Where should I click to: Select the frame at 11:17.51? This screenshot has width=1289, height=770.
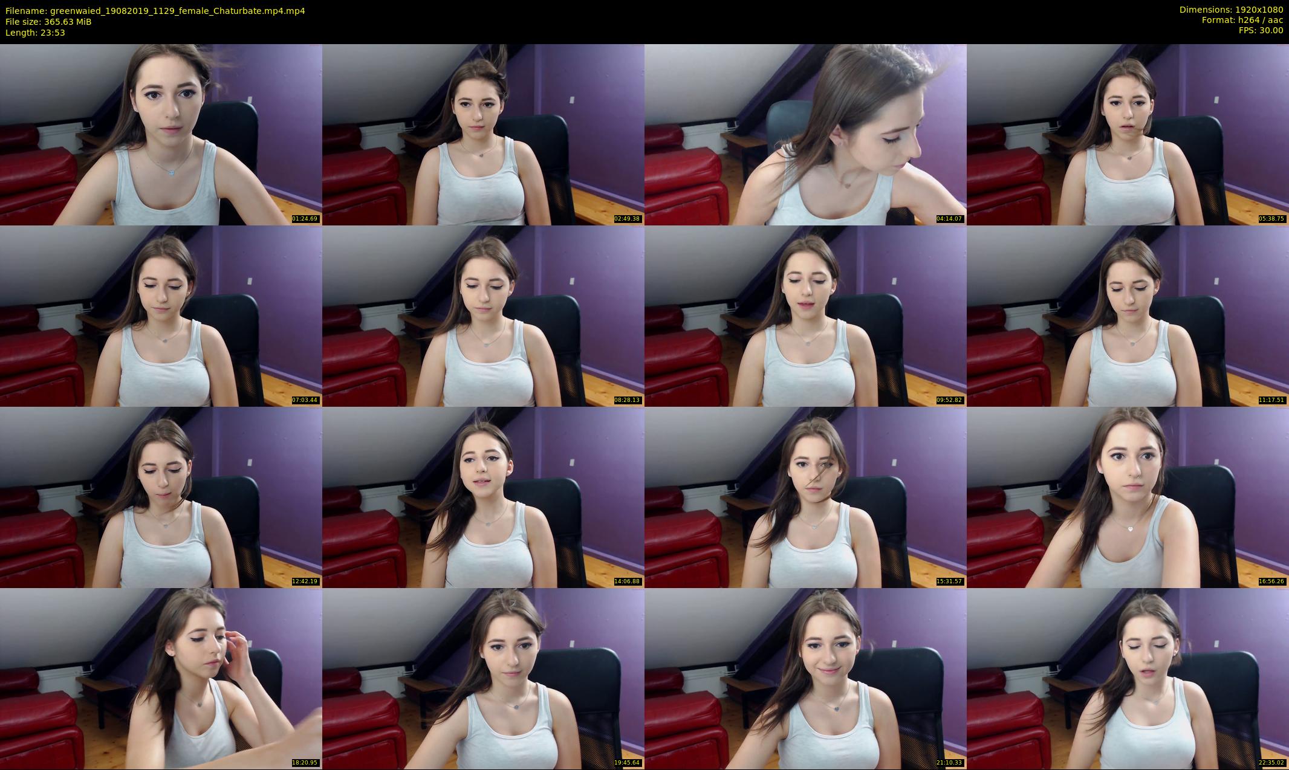tap(1128, 315)
